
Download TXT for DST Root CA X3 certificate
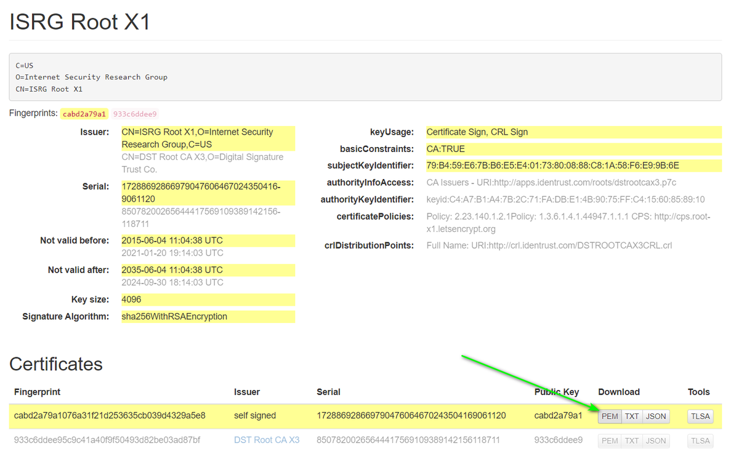pos(632,440)
